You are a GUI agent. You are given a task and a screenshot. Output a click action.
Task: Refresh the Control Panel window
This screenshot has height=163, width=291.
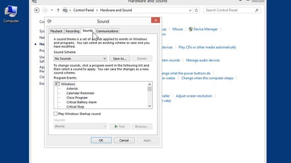[196, 10]
